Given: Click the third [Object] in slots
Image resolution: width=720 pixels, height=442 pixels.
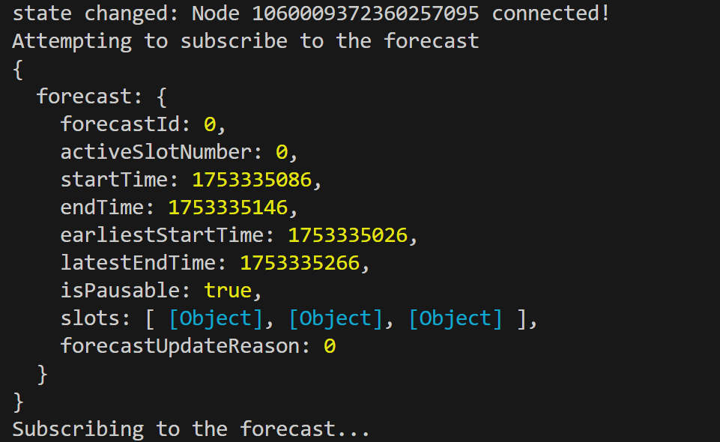Looking at the screenshot, I should [x=456, y=318].
